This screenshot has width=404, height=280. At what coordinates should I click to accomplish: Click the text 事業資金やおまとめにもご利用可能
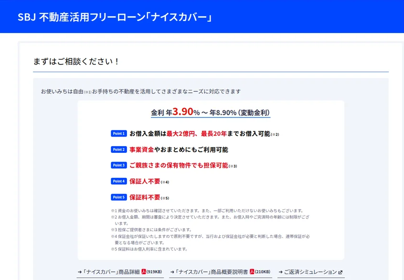[179, 150]
